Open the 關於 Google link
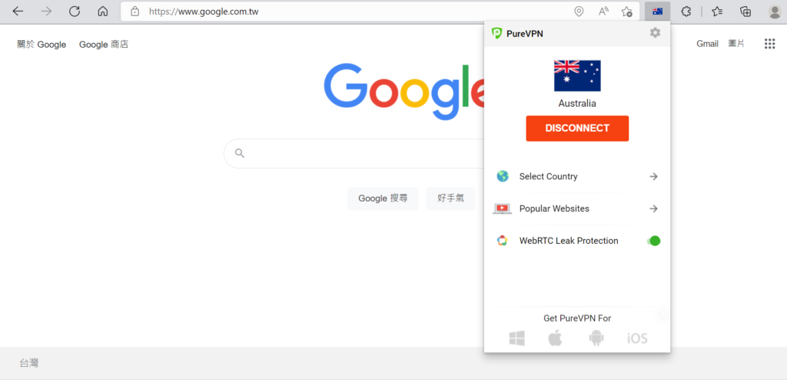This screenshot has height=380, width=787. point(42,45)
